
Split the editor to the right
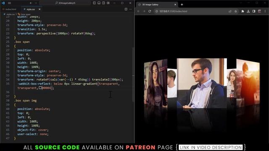point(126,9)
